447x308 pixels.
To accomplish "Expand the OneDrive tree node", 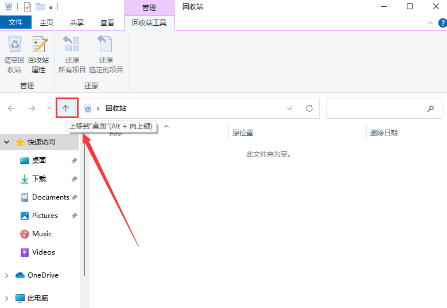I will pyautogui.click(x=6, y=275).
